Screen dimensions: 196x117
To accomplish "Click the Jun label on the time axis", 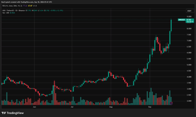I will tap(34, 107).
